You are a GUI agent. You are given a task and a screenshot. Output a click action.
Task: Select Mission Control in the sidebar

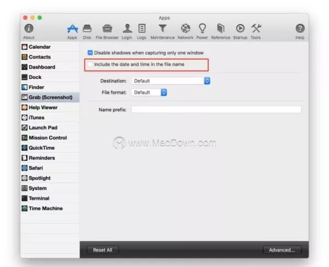50,138
